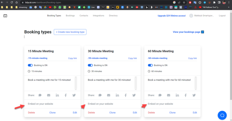Open the browser extensions puzzle icon
This screenshot has height=121, width=232.
click(x=214, y=2)
